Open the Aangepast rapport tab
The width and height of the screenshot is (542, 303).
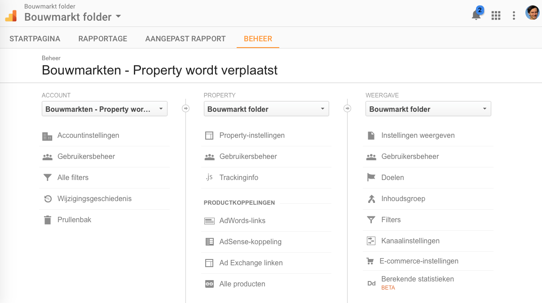click(x=185, y=39)
